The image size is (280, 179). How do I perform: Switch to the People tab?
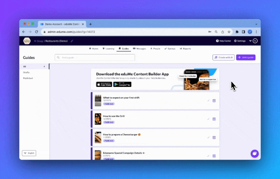pos(155,48)
